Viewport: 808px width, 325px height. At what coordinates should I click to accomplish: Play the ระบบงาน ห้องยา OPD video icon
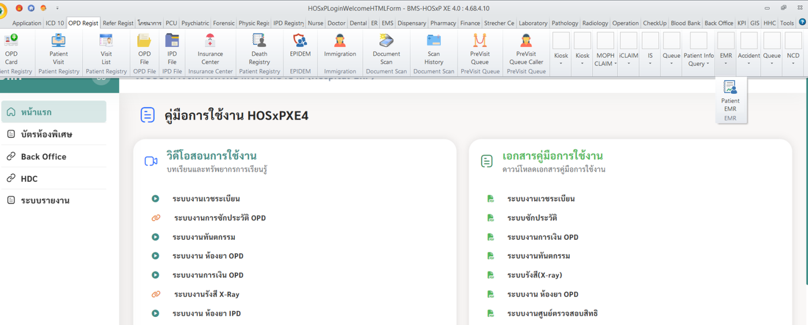coord(155,256)
